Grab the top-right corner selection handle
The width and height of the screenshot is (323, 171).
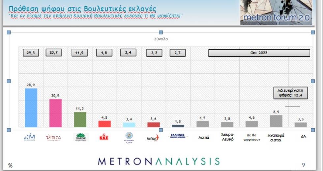[x=313, y=32]
